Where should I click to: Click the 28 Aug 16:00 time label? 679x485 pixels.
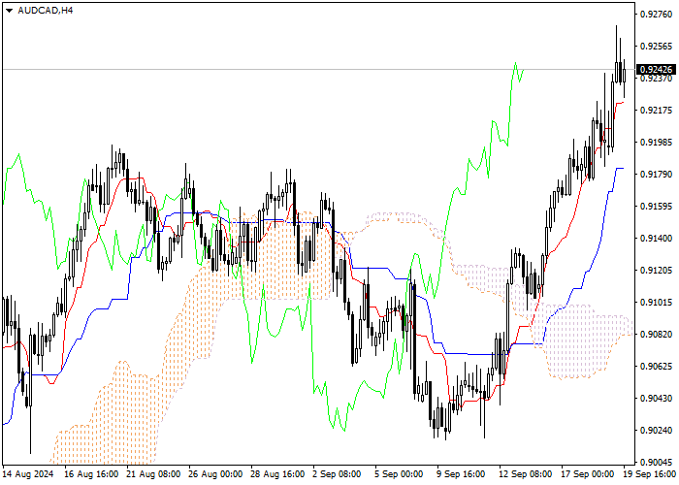(278, 474)
